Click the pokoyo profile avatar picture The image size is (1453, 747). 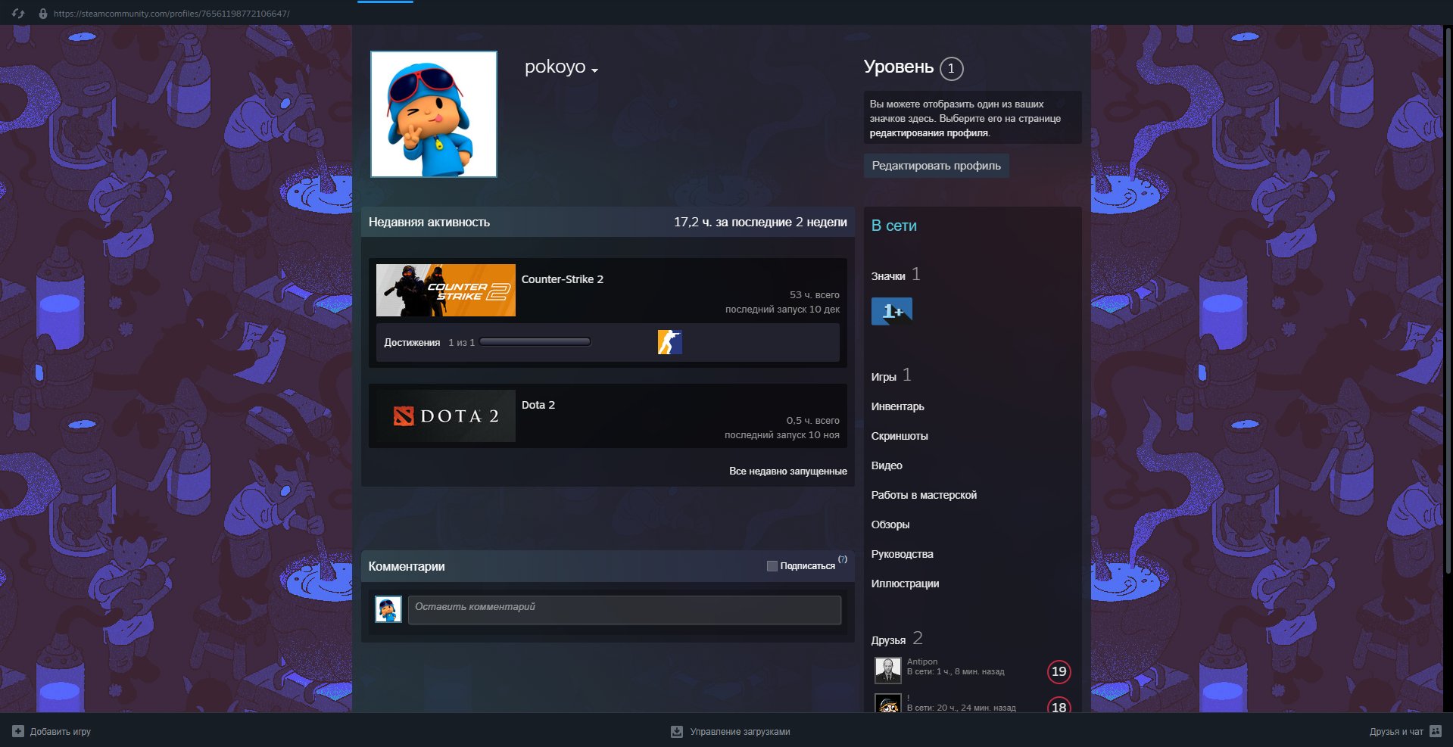[x=433, y=114]
